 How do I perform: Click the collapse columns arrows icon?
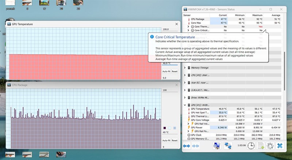pos(195,145)
